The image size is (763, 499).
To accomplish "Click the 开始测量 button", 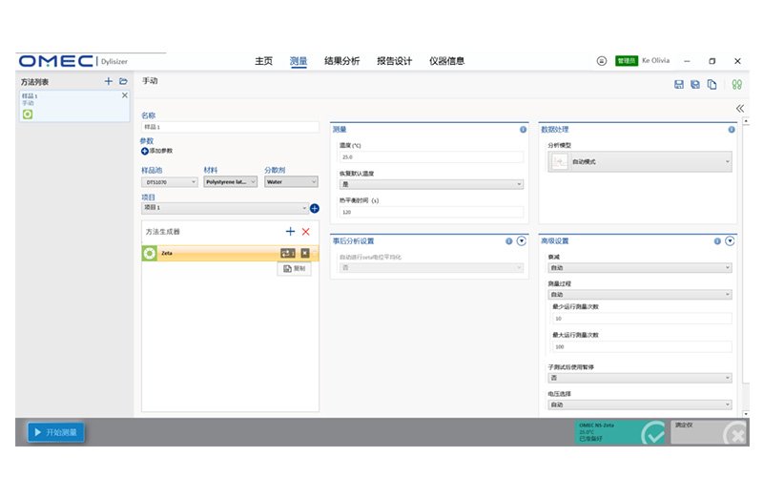I will (56, 432).
